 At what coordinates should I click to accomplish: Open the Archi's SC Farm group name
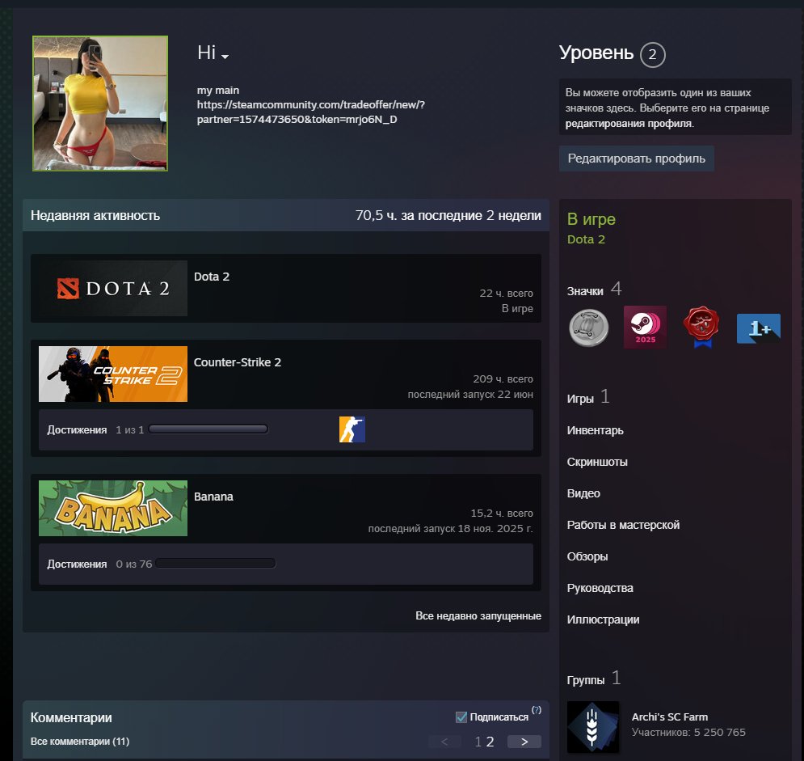tap(670, 717)
